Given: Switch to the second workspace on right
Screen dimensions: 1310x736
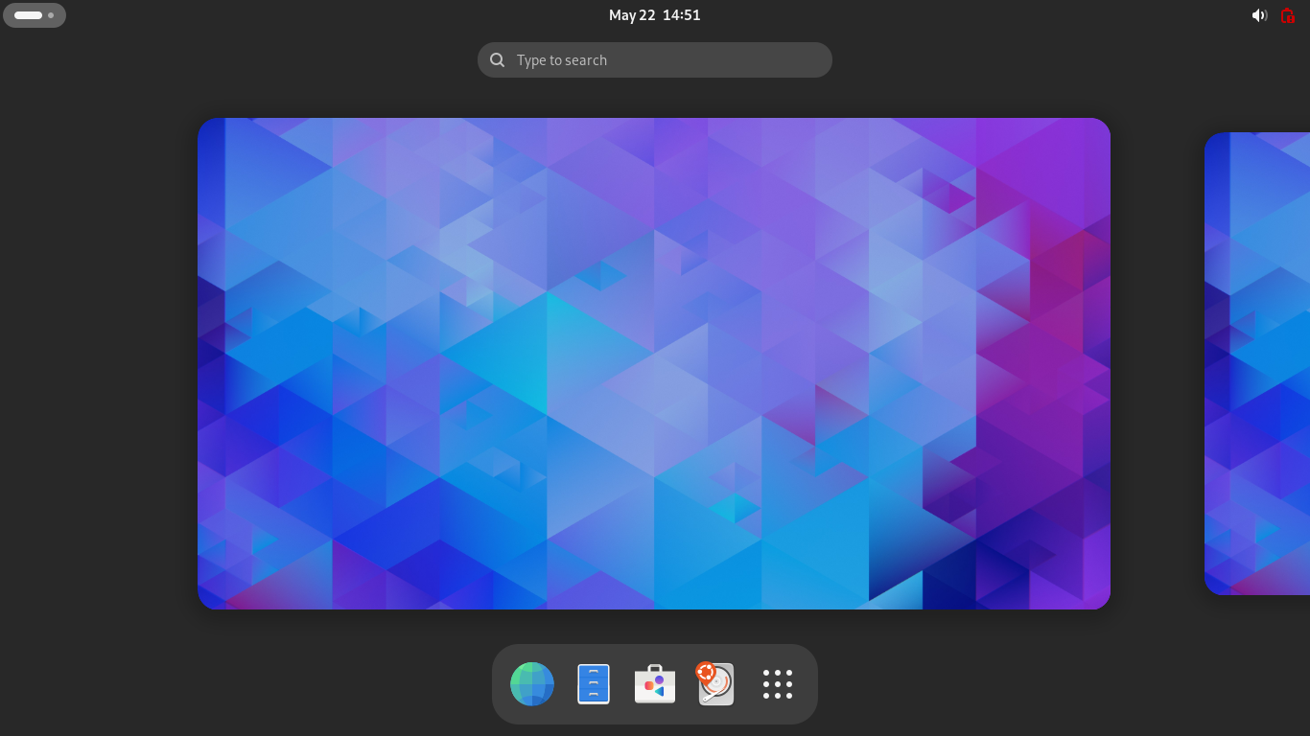Looking at the screenshot, I should pyautogui.click(x=1257, y=363).
